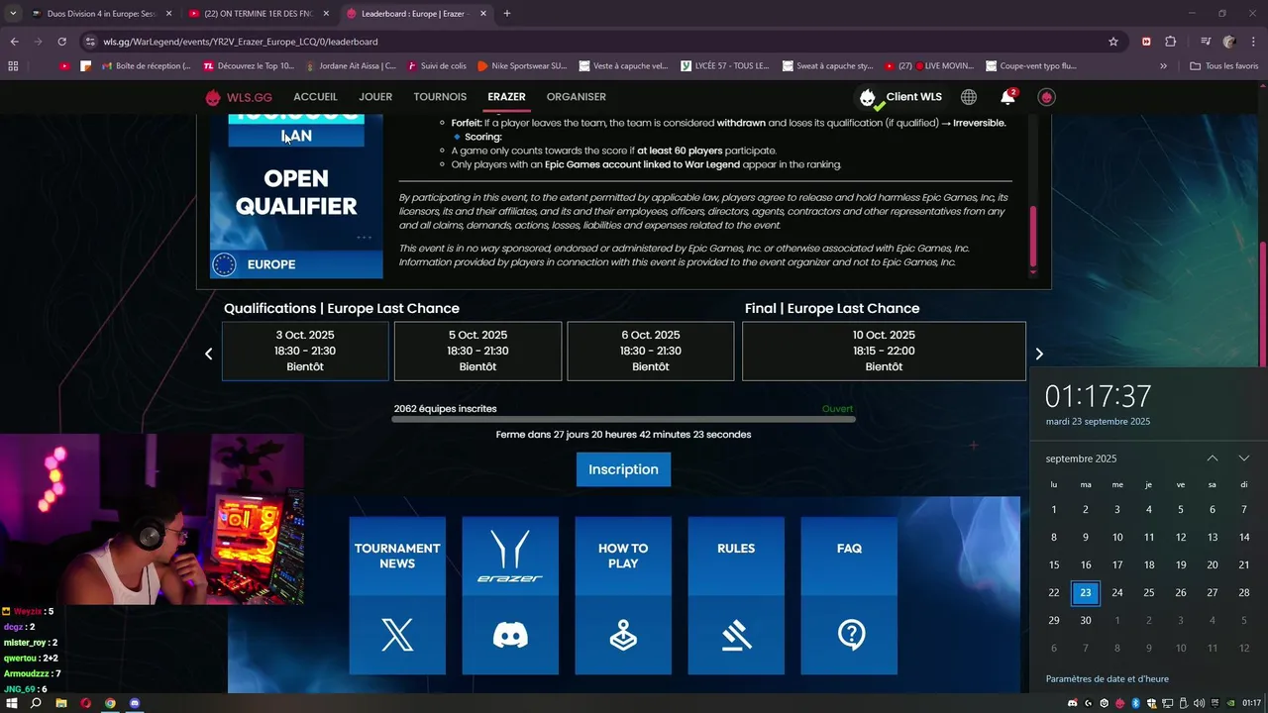Reload the page
Screen dimensions: 1268x713
coord(62,42)
